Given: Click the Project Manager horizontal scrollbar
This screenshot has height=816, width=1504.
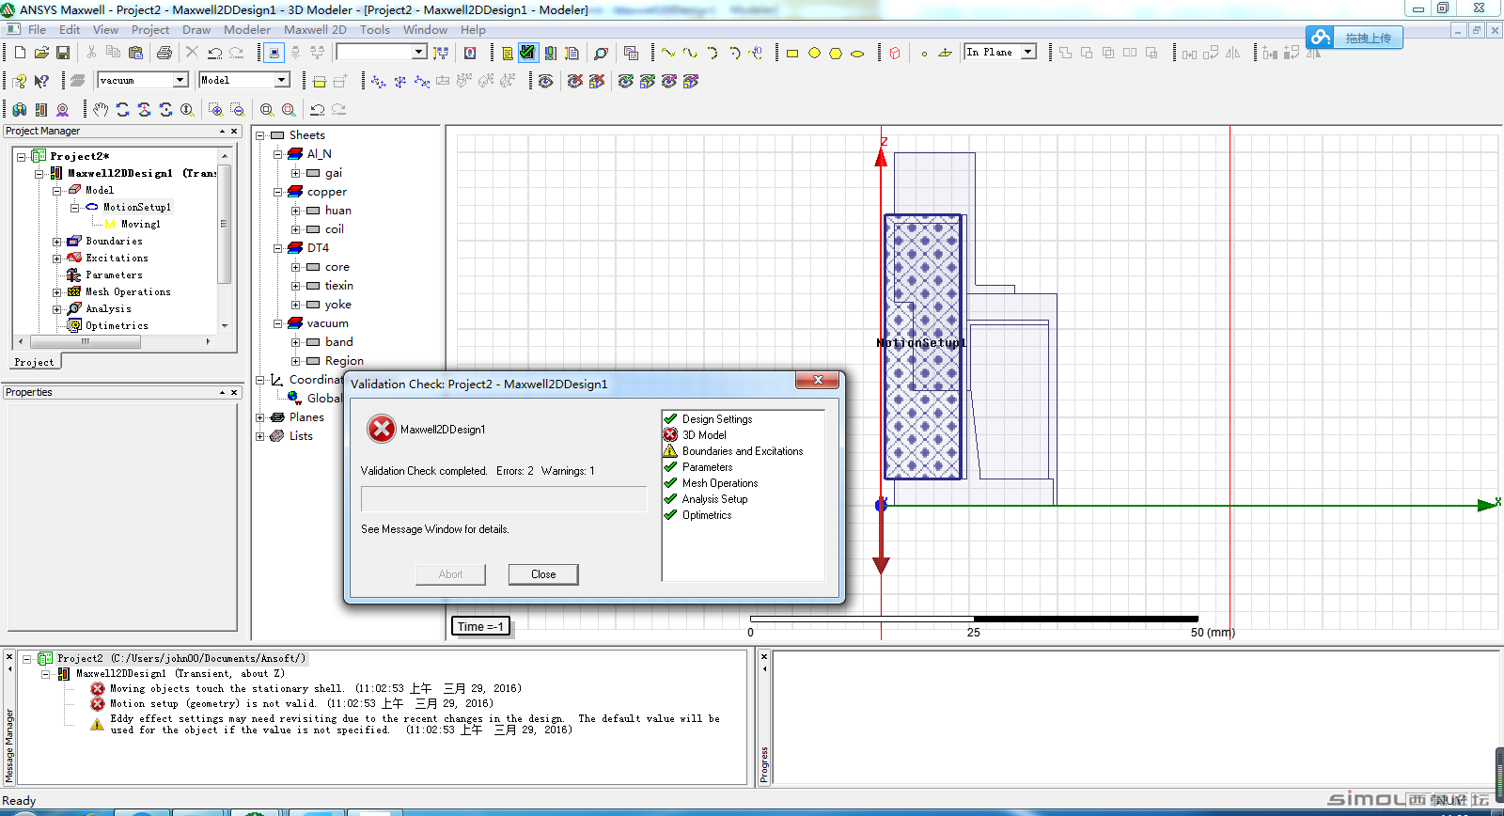Looking at the screenshot, I should pos(85,342).
